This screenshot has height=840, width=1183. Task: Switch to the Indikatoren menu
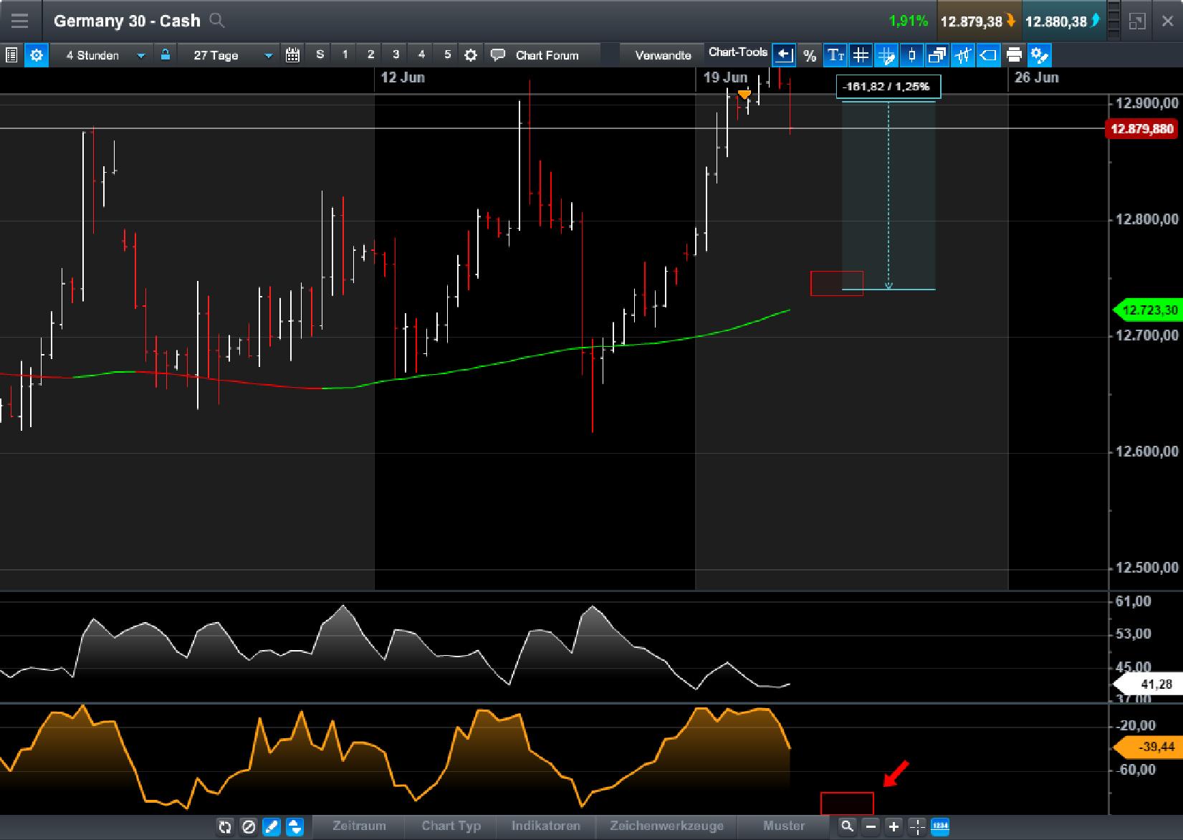(545, 826)
